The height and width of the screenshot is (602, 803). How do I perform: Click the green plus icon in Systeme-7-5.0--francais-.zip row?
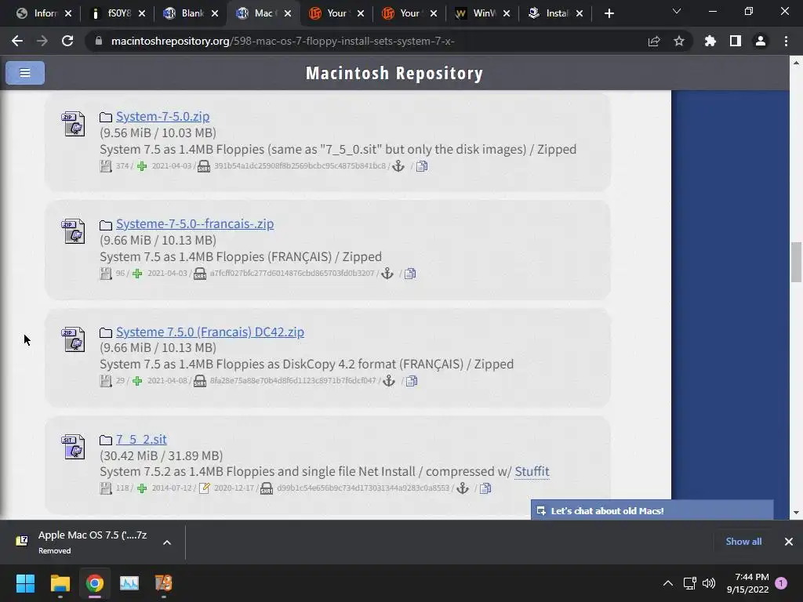(x=137, y=274)
